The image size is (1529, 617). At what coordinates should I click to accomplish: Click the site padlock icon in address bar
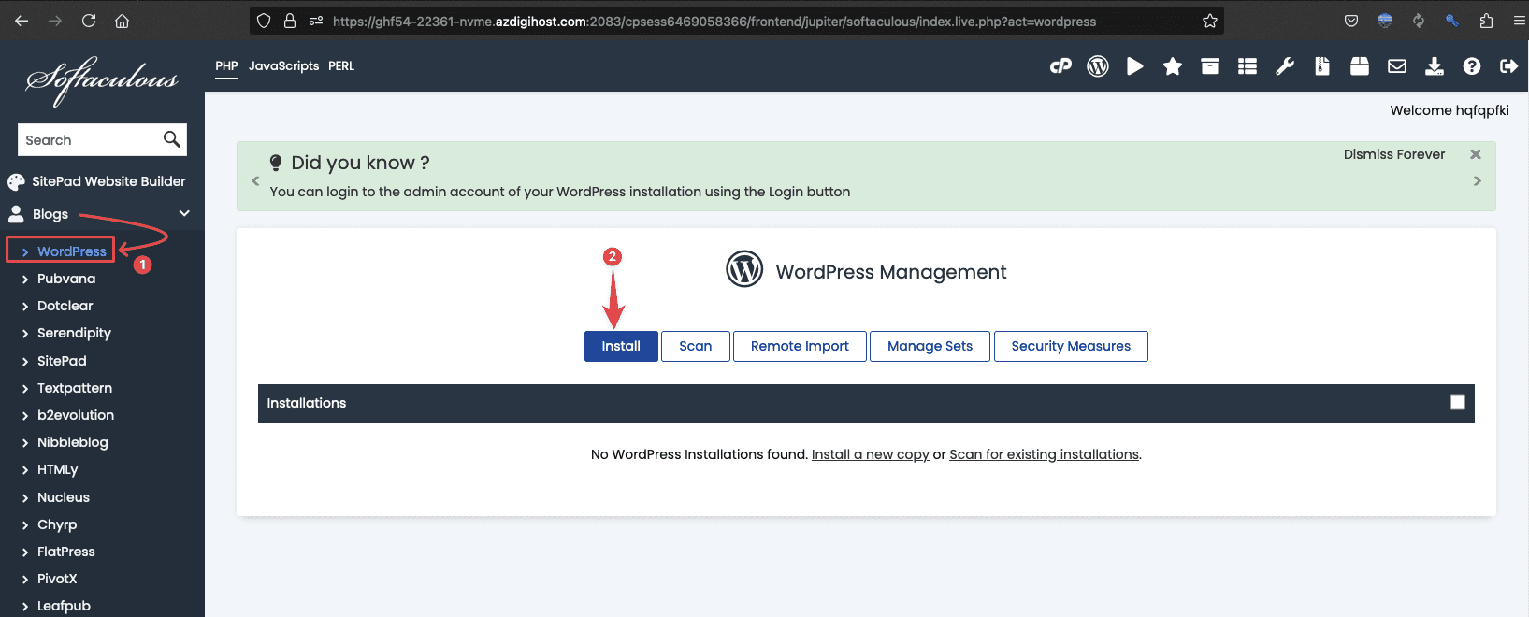(290, 21)
